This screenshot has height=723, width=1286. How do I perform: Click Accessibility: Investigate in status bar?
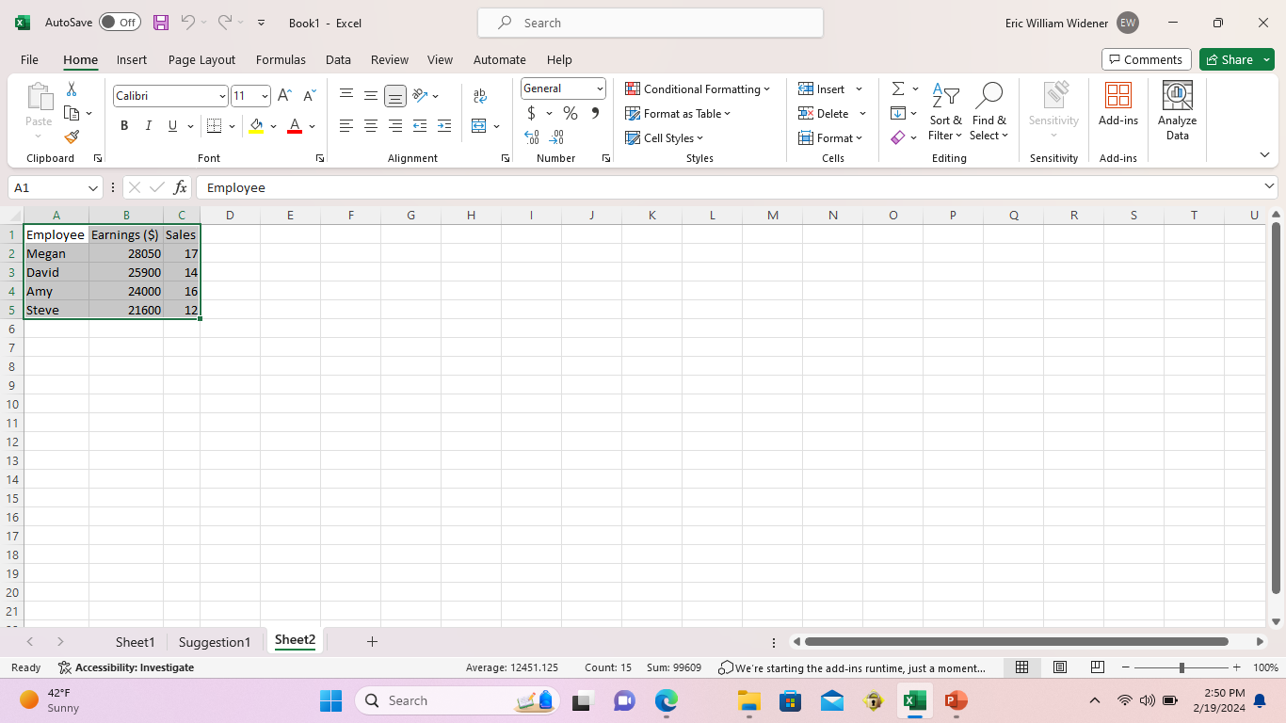126,667
